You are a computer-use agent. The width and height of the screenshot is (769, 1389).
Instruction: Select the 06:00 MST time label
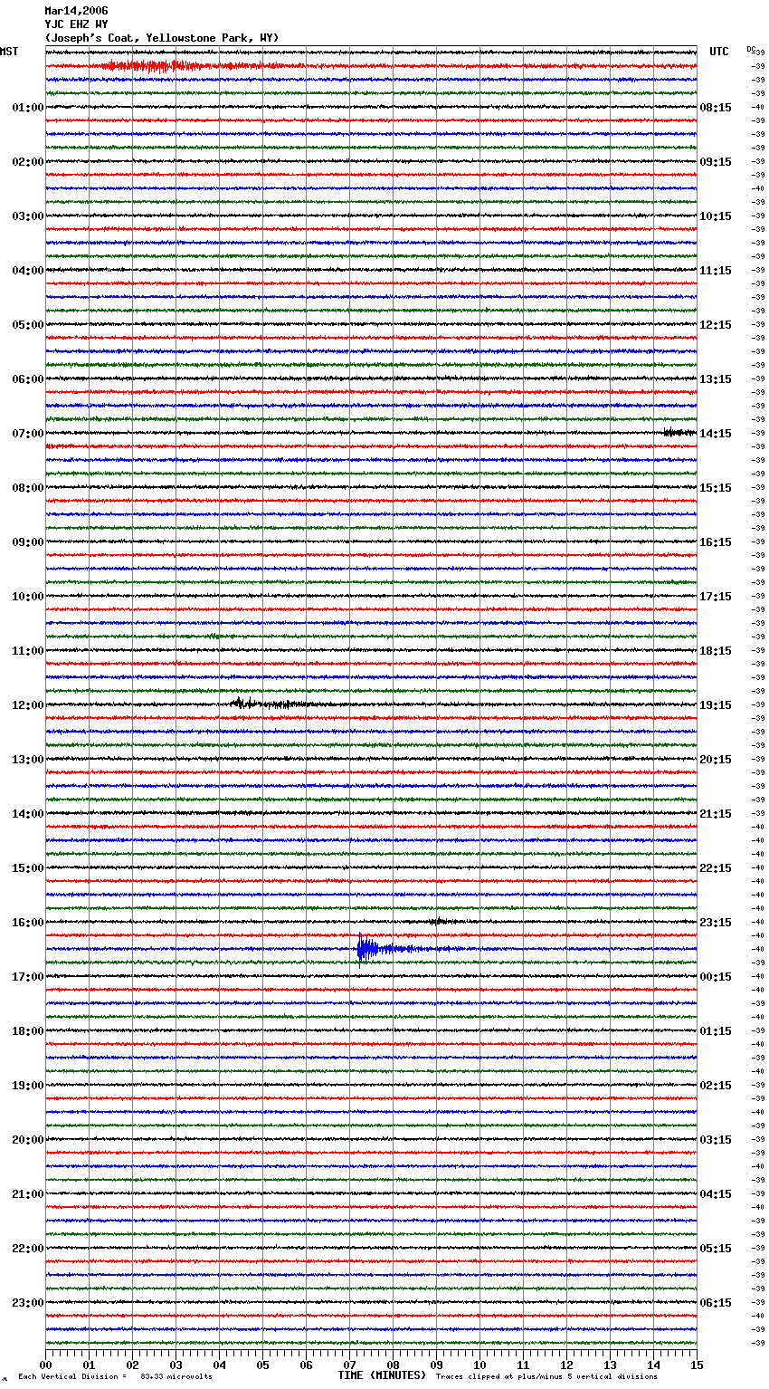(28, 379)
